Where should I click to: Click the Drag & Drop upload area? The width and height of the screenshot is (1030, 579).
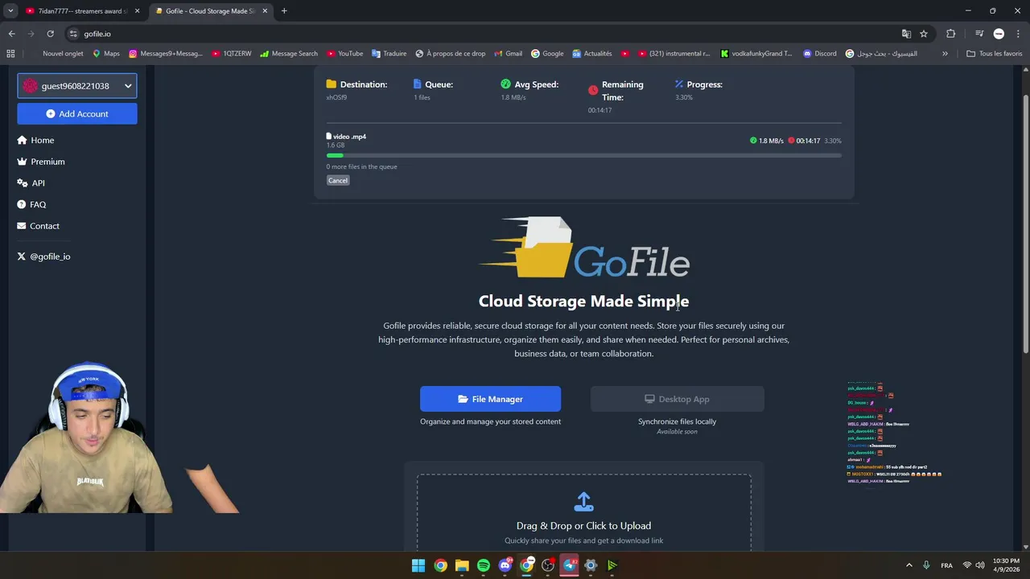tap(583, 513)
